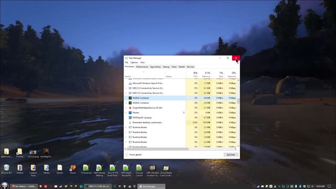Select the Utilities folder on desktop
The width and height of the screenshot is (336, 189).
point(20,169)
